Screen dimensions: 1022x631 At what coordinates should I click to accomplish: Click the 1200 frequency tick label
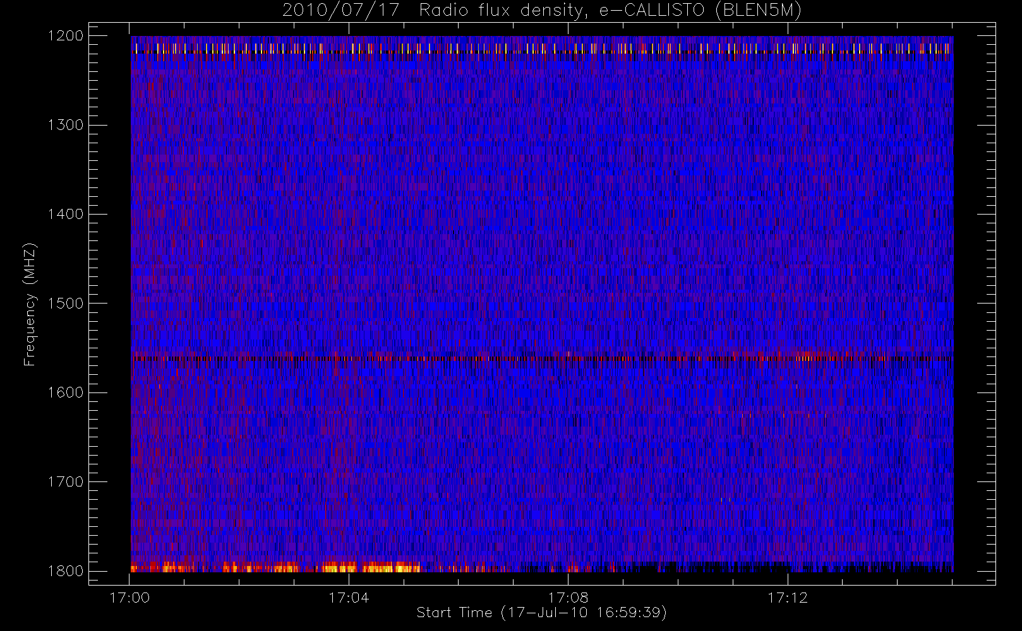pos(66,36)
